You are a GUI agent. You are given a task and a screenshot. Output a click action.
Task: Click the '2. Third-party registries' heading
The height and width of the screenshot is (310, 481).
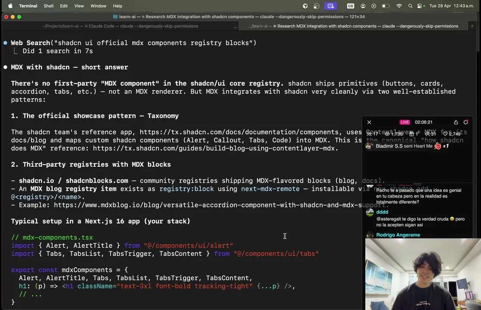click(x=91, y=164)
